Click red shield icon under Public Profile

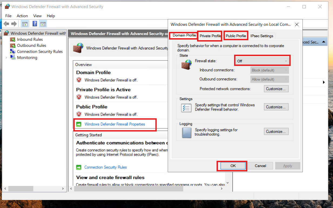(x=79, y=114)
